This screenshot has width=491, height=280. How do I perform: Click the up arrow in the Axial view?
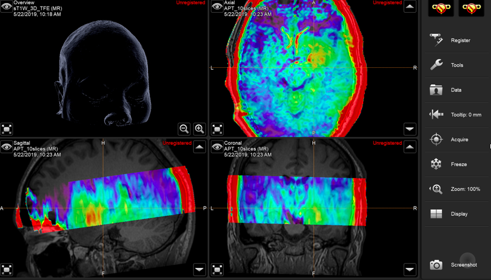tap(410, 7)
